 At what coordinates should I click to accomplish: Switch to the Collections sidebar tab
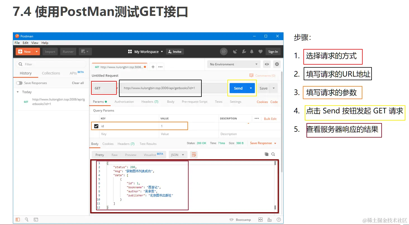coord(51,73)
